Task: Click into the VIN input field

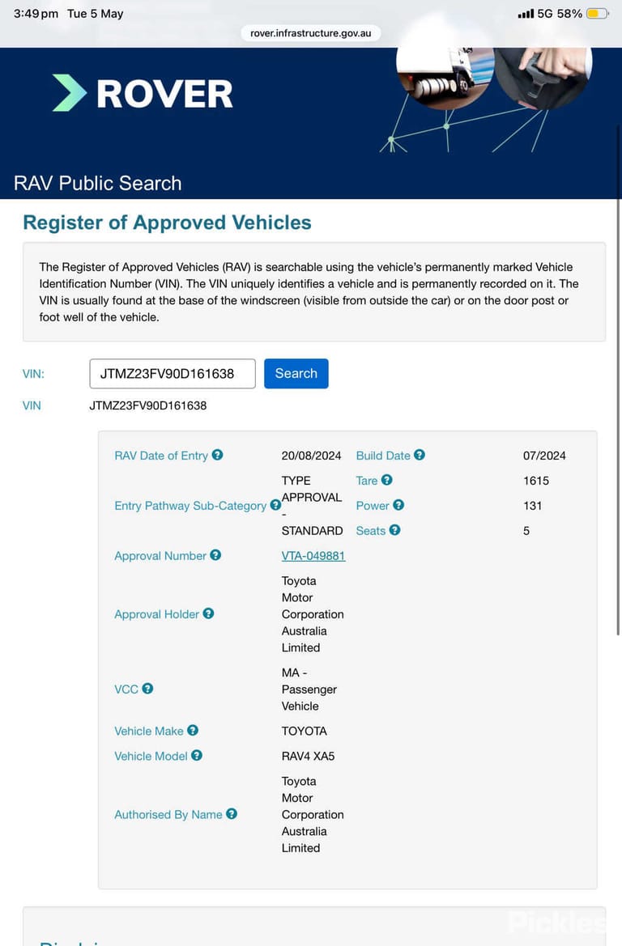Action: coord(173,373)
